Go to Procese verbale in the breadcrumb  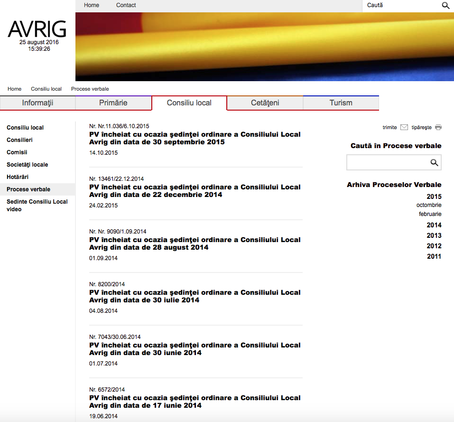click(x=90, y=89)
